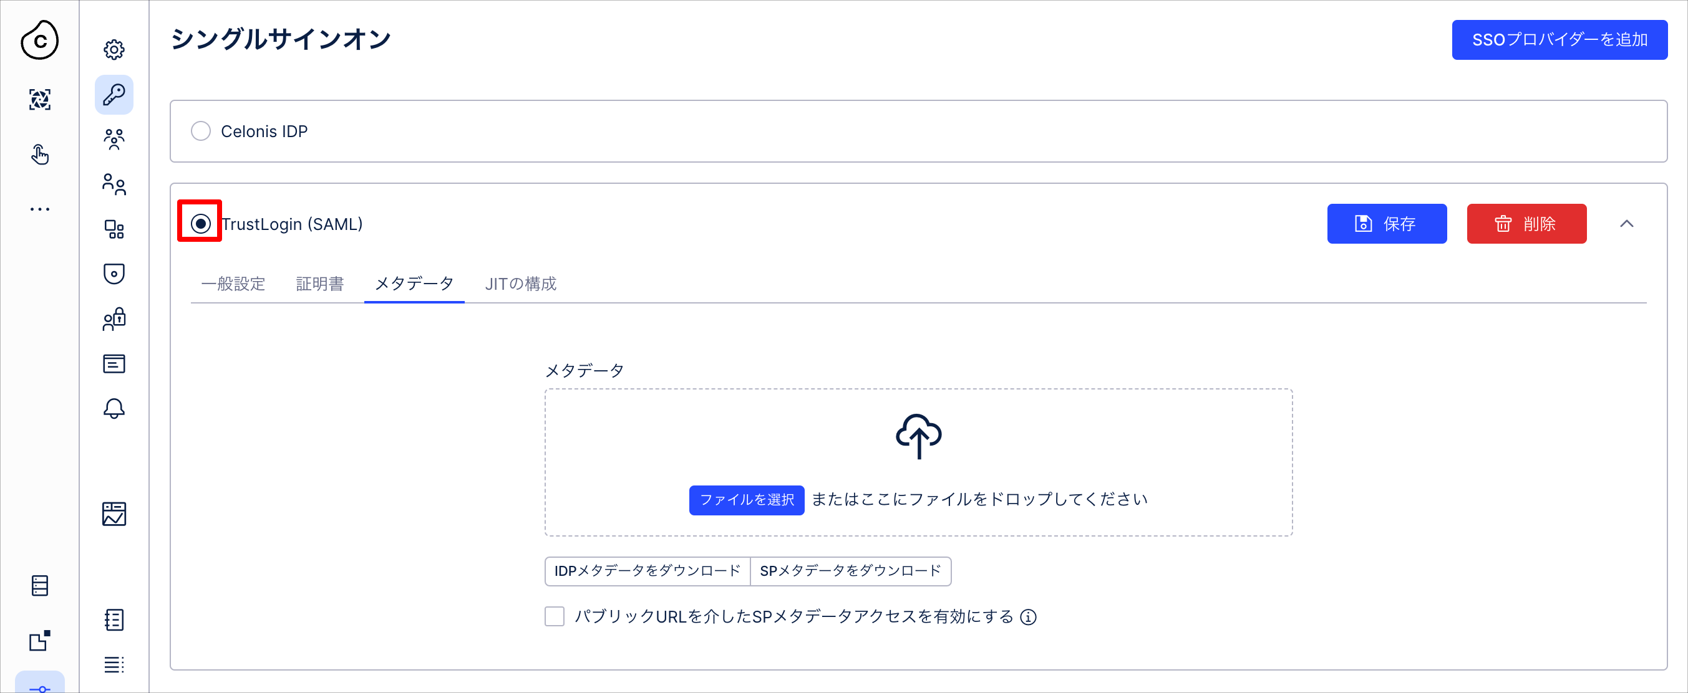Select the メタデータ tab
1688x693 pixels.
[x=414, y=284]
